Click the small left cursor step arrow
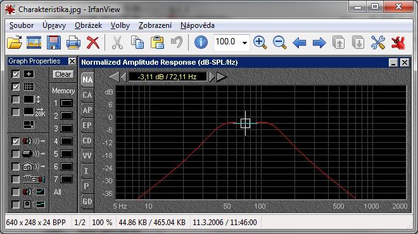Screen dimensions: 418x234 click(x=123, y=77)
